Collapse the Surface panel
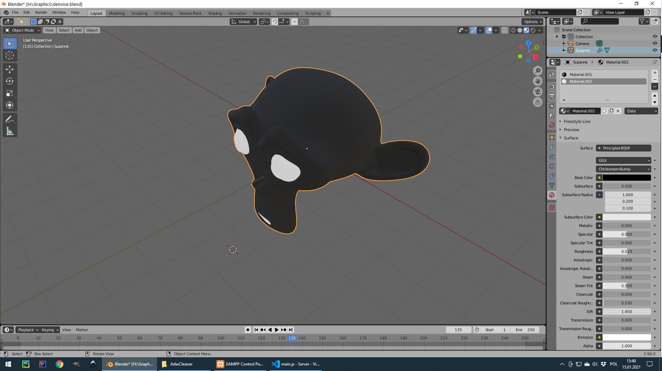Viewport: 662px width, 371px height. coord(571,138)
